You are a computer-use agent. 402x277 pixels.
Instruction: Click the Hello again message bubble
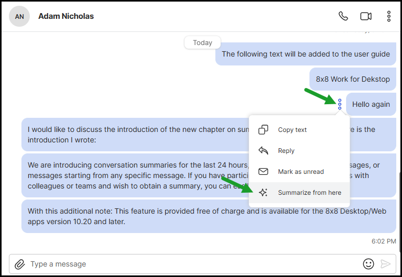[371, 104]
